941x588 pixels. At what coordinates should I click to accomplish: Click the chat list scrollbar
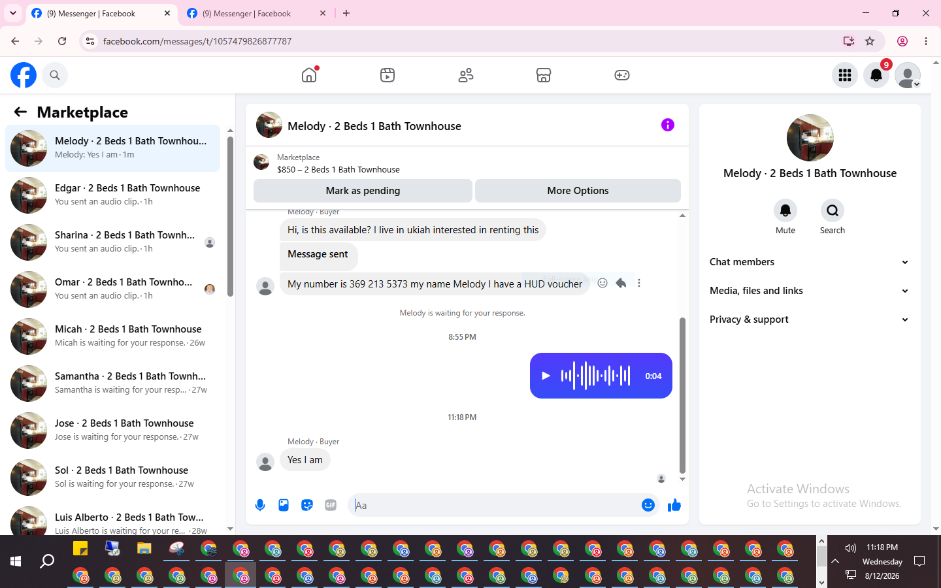(x=230, y=216)
